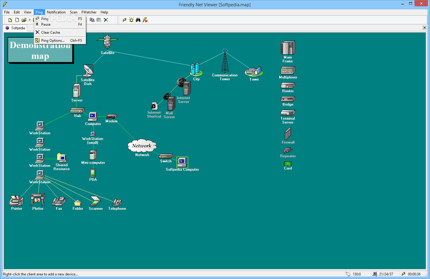Select the Communication Tower icon
The height and width of the screenshot is (279, 430).
(225, 61)
